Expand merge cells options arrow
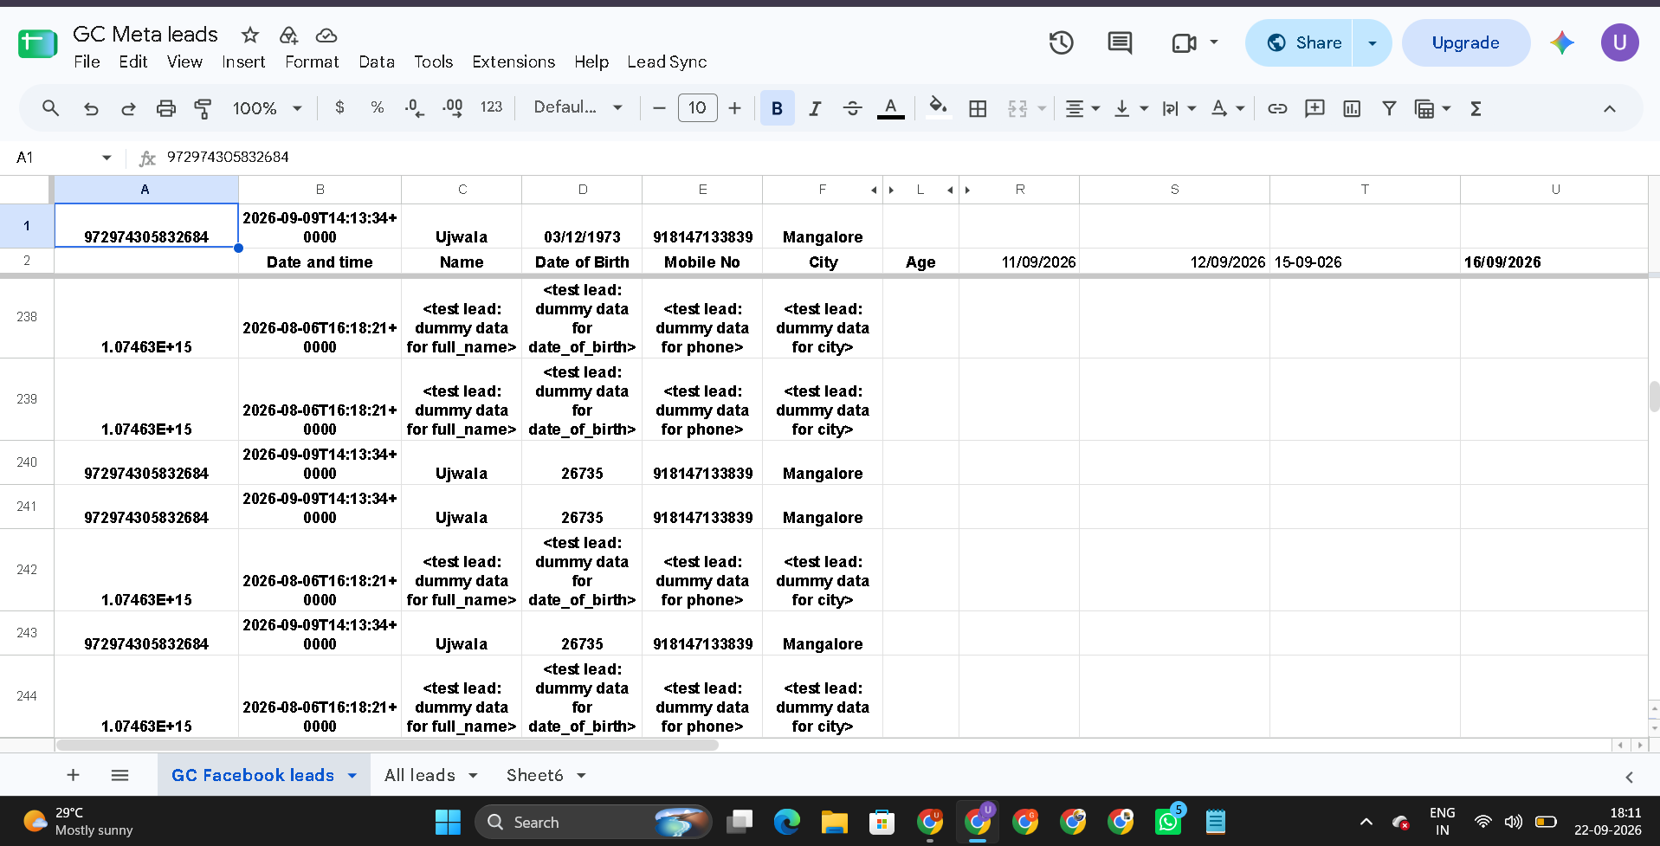The height and width of the screenshot is (846, 1660). (x=1042, y=108)
